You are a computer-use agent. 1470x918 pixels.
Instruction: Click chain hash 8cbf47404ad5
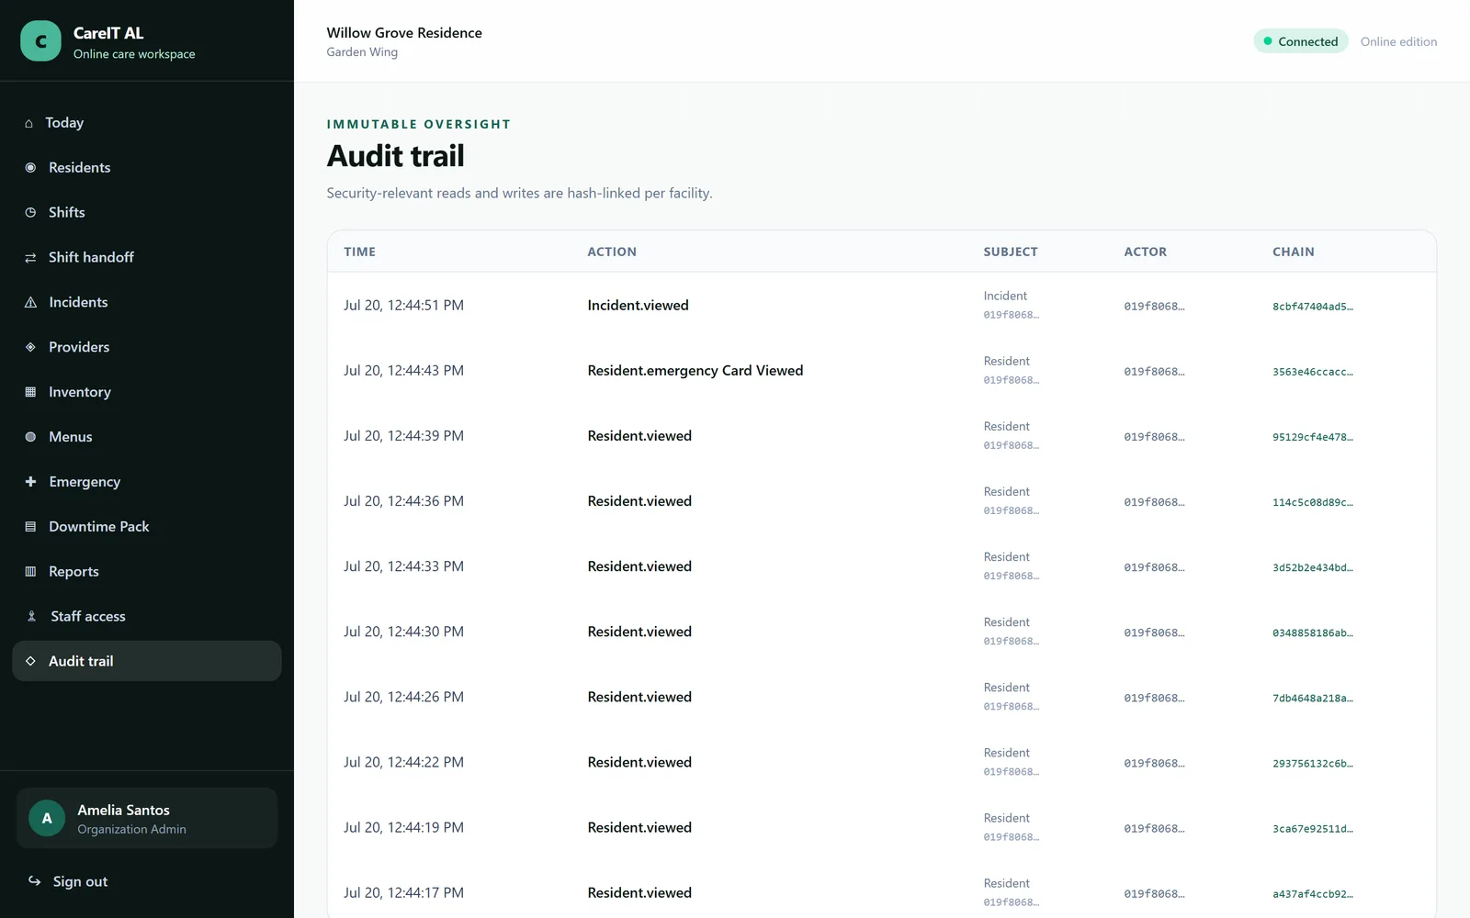1313,307
